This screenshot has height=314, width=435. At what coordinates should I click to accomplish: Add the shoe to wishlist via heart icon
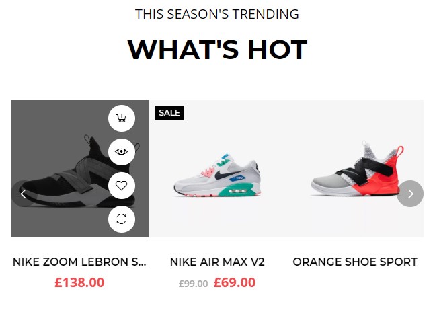(122, 186)
